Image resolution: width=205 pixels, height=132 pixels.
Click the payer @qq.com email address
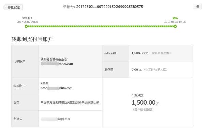57,64
